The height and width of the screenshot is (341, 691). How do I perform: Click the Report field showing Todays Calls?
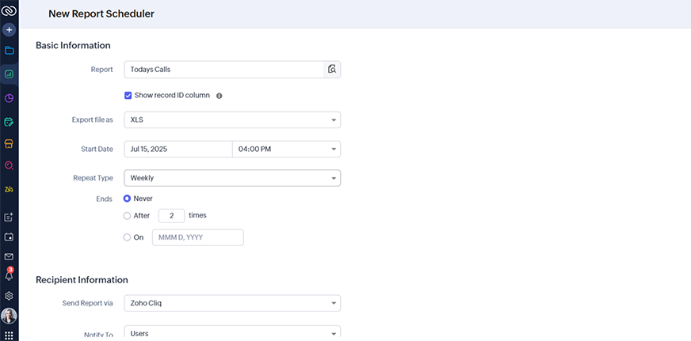click(224, 70)
